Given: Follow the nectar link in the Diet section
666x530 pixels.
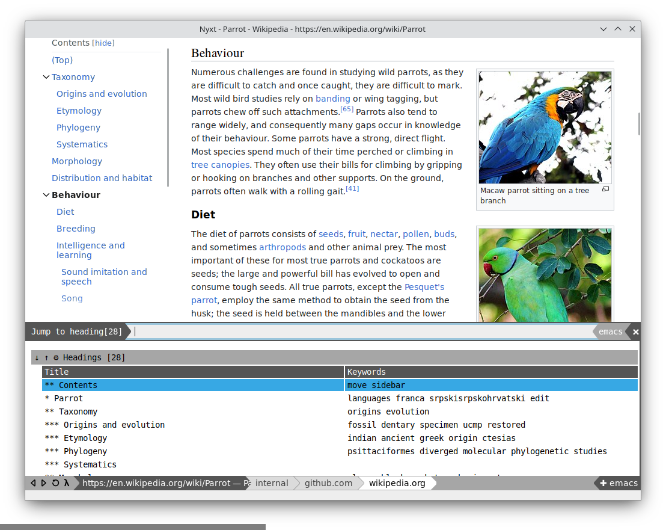Looking at the screenshot, I should 384,234.
